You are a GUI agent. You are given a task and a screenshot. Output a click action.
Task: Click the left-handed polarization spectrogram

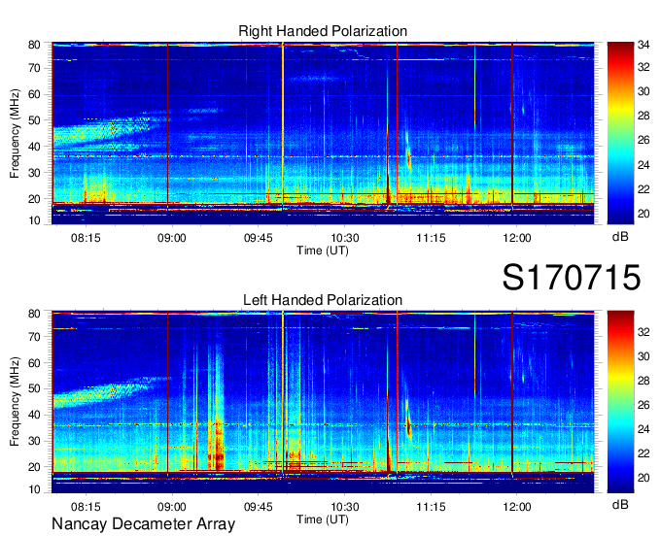(323, 402)
